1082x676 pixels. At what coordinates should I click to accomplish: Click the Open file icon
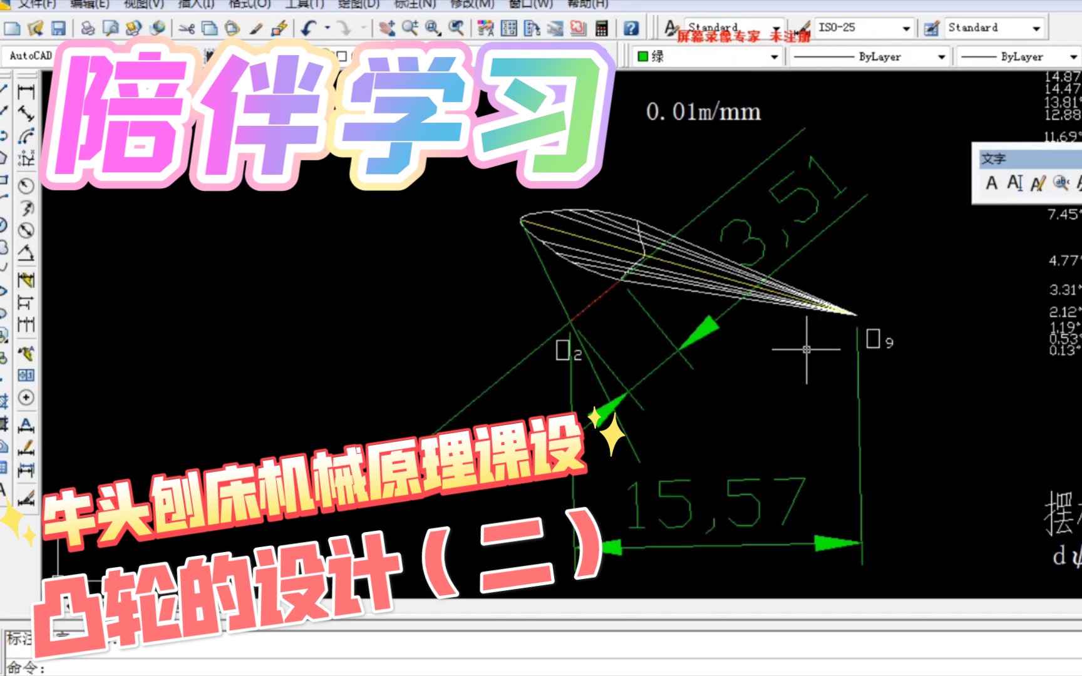[x=36, y=28]
